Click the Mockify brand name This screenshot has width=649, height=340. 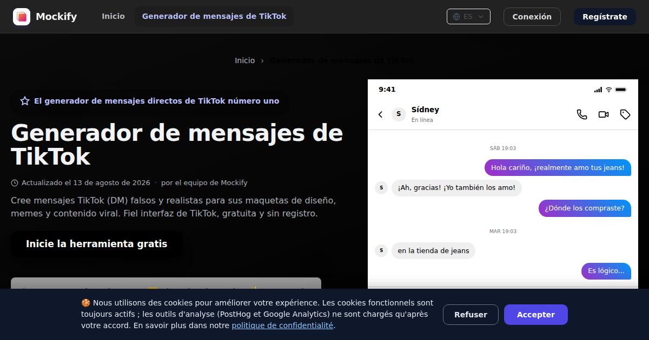pyautogui.click(x=56, y=17)
